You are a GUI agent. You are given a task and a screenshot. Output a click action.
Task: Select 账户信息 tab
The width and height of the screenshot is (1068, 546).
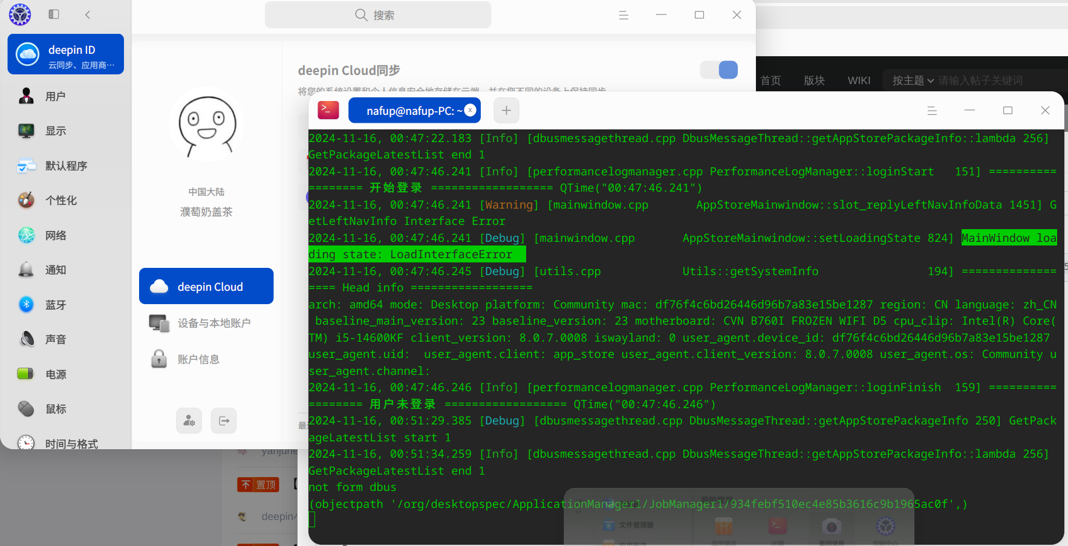[x=206, y=359]
